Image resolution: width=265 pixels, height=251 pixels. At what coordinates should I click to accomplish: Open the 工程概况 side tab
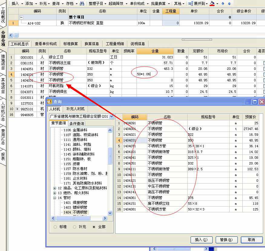pyautogui.click(x=3, y=15)
